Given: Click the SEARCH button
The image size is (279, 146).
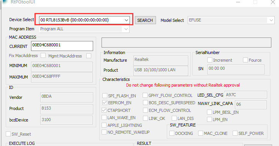Looking at the screenshot, I should (145, 20).
